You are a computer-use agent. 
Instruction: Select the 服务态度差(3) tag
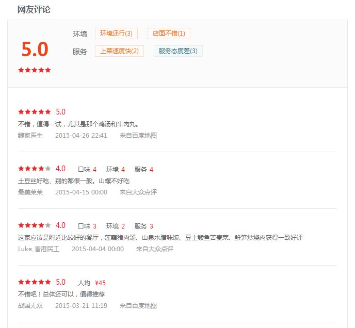(178, 51)
